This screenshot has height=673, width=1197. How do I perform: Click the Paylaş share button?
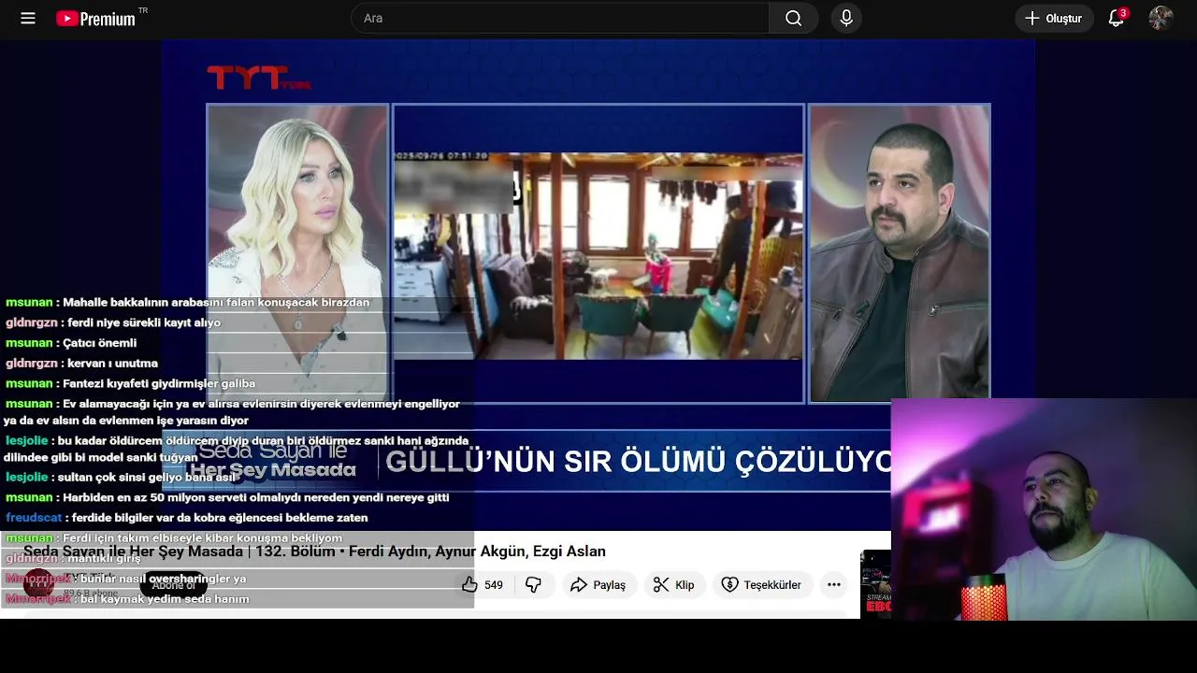[598, 584]
